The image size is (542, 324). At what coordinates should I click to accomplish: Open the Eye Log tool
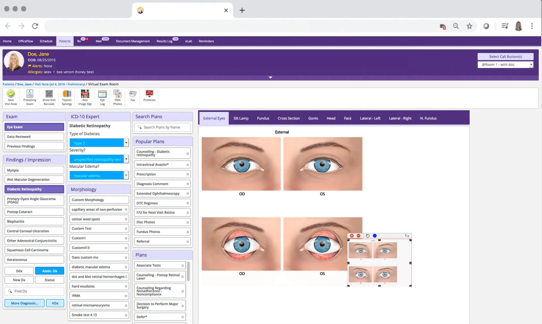tap(102, 97)
